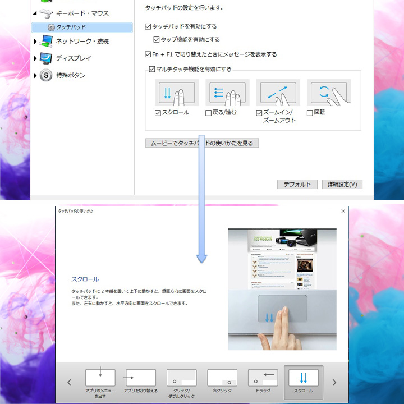Open the ドラッグ gesture thumbnail

(x=263, y=378)
